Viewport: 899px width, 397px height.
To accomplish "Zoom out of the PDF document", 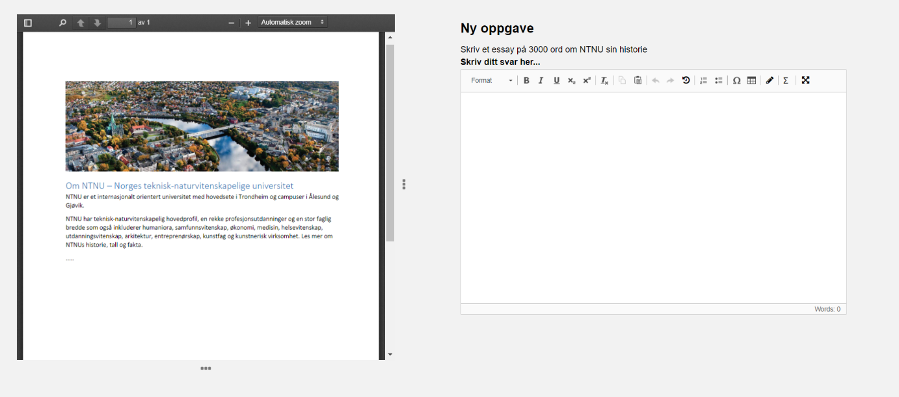I will pos(231,23).
